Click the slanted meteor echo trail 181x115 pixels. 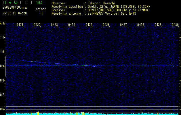coord(43,62)
